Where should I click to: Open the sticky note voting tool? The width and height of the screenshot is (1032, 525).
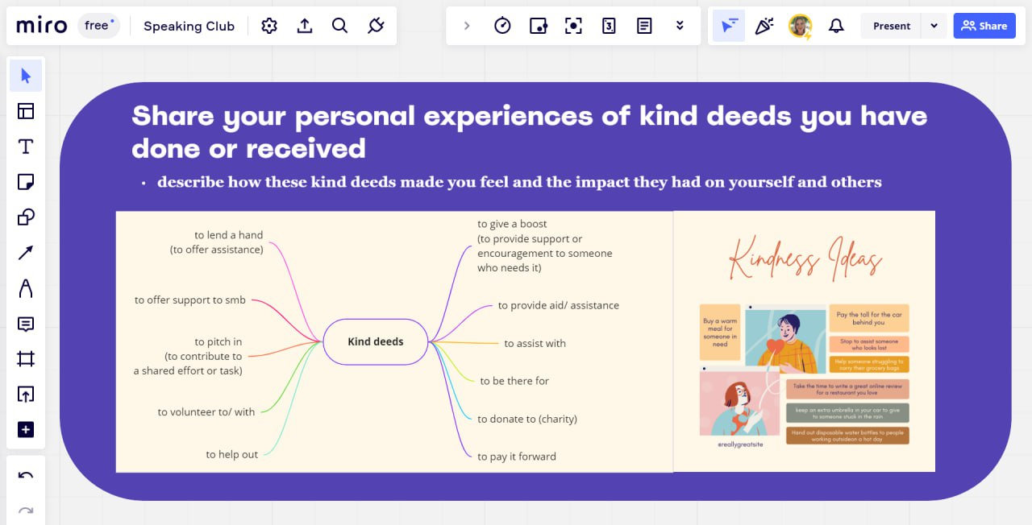point(538,26)
